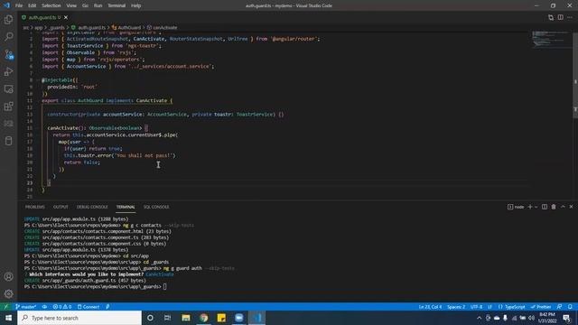Open errors and warnings count in status bar
This screenshot has height=325, width=578.
(62, 307)
